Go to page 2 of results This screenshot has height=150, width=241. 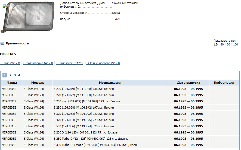pos(11,76)
